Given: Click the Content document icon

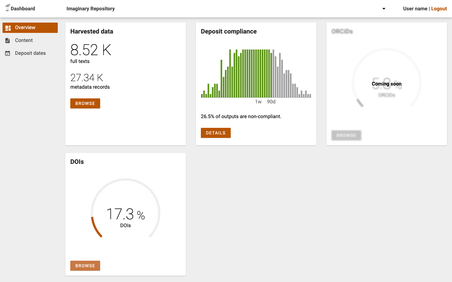Looking at the screenshot, I should tap(8, 40).
